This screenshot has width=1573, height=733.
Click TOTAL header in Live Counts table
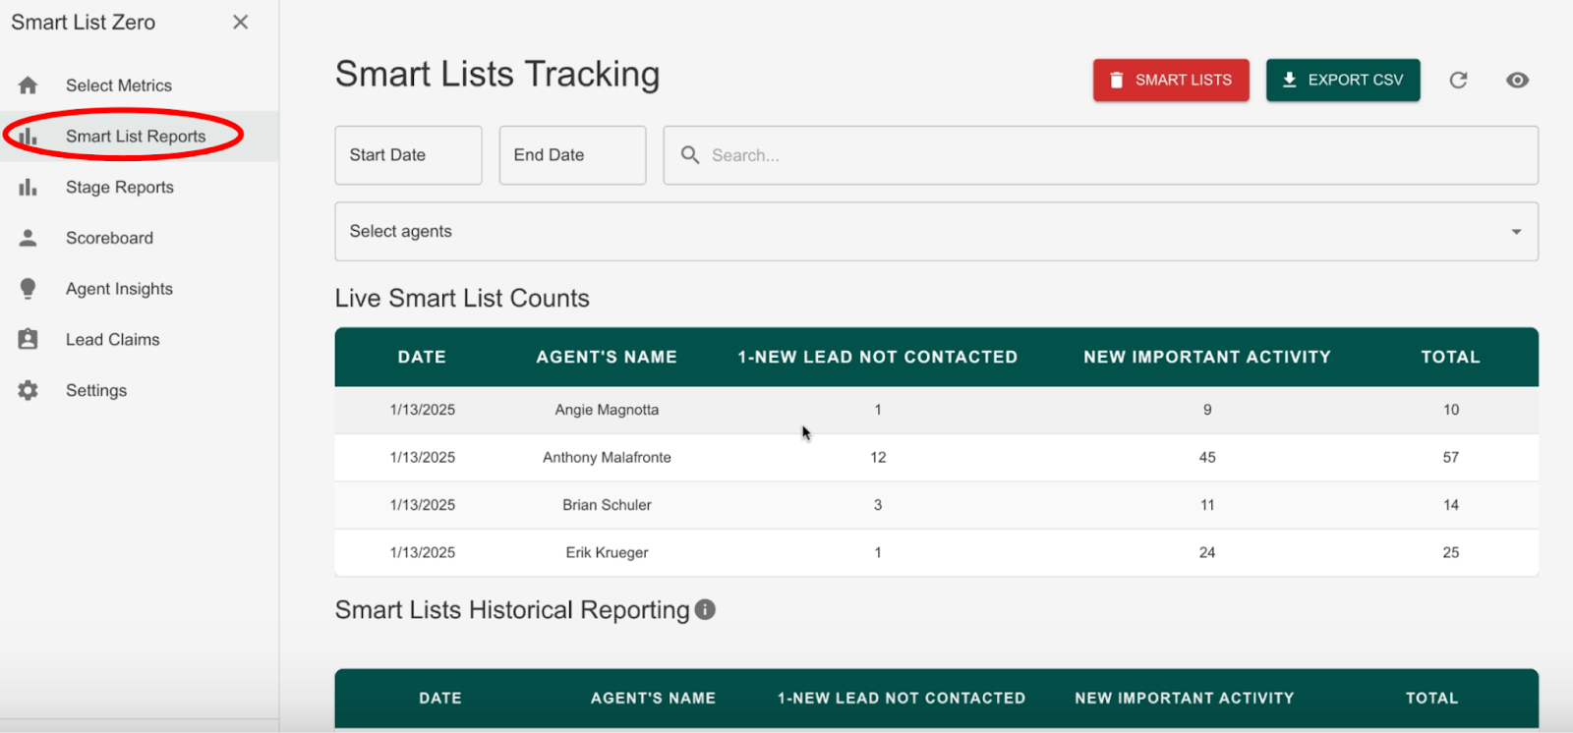tap(1450, 357)
